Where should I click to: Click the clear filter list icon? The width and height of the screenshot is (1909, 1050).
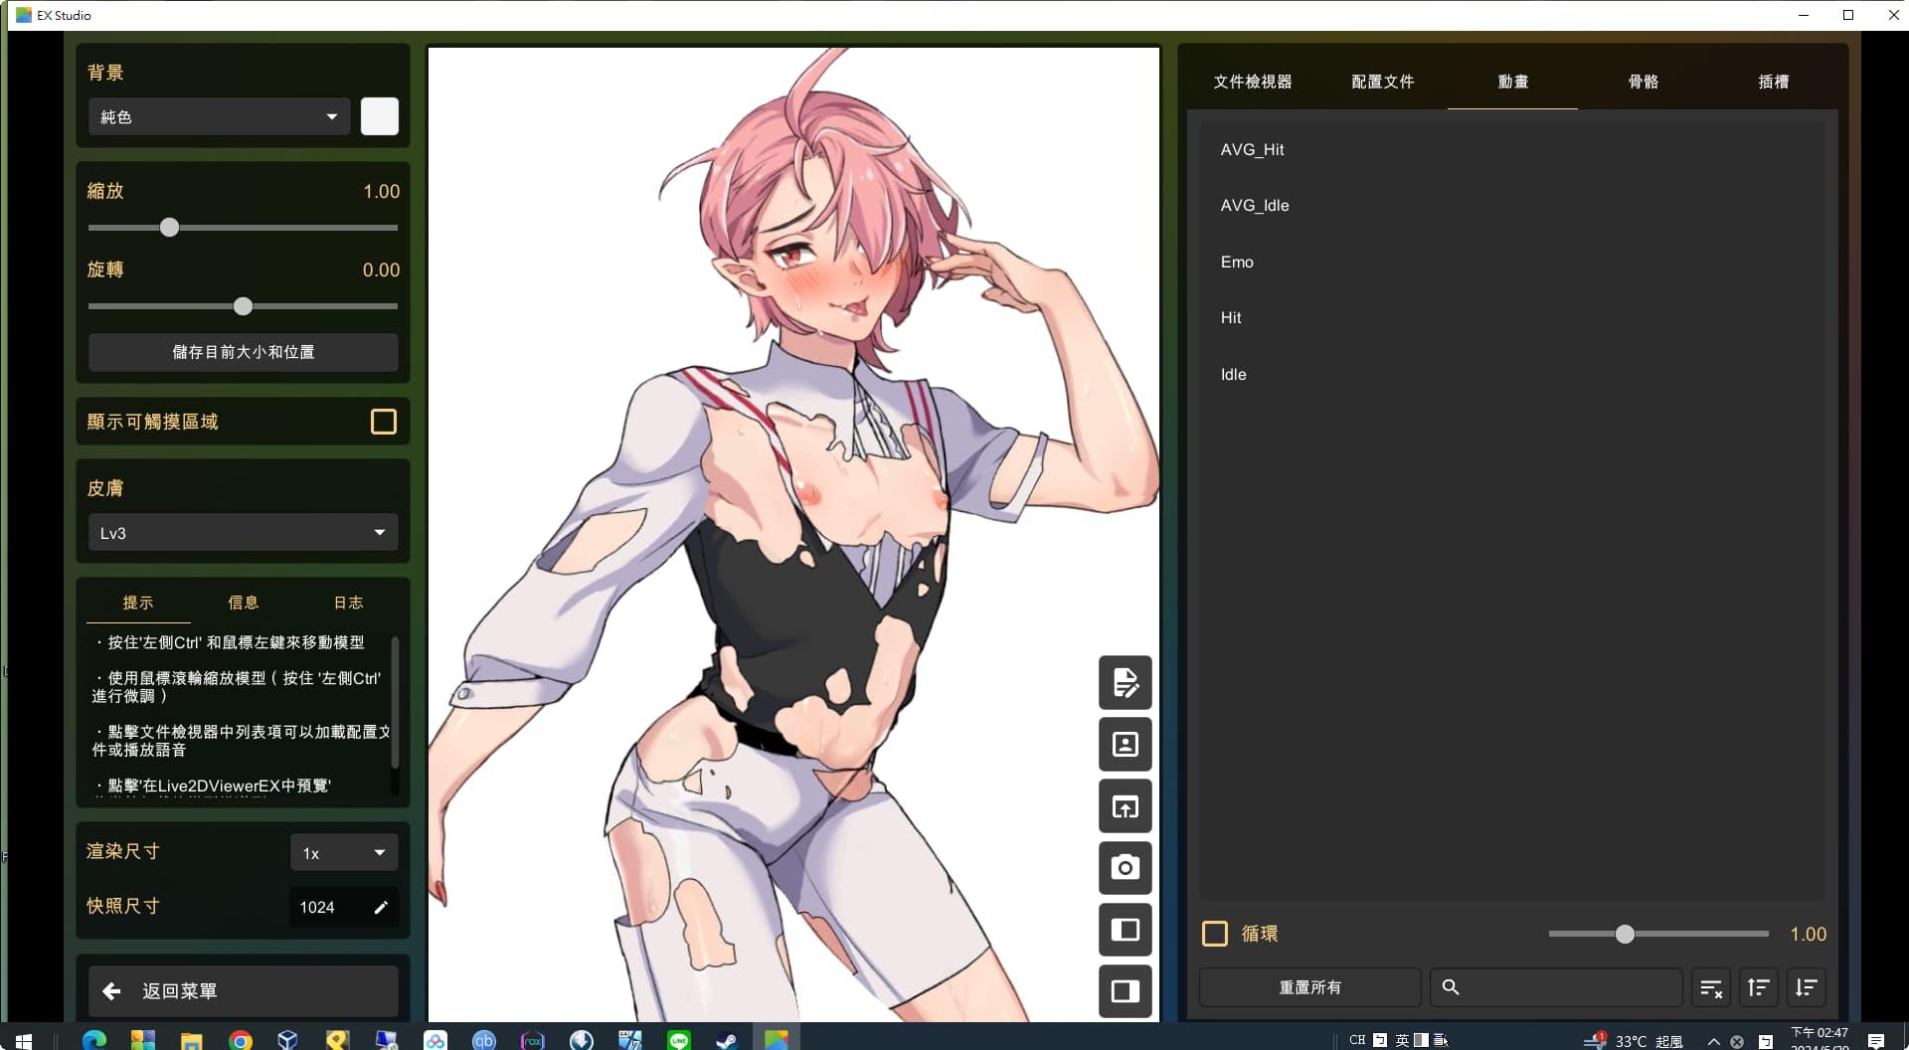[x=1710, y=987]
